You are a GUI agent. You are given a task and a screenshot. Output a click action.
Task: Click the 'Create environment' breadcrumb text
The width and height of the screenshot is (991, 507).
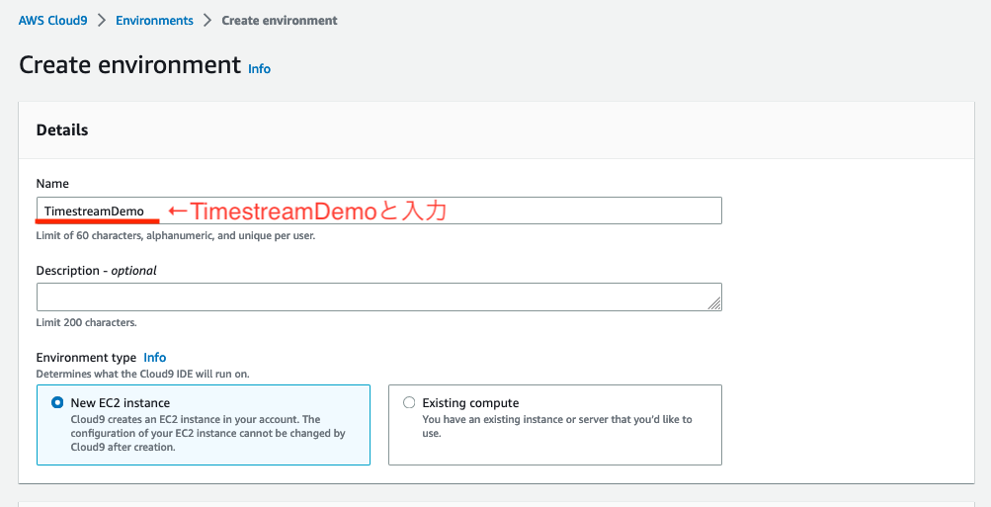(280, 20)
